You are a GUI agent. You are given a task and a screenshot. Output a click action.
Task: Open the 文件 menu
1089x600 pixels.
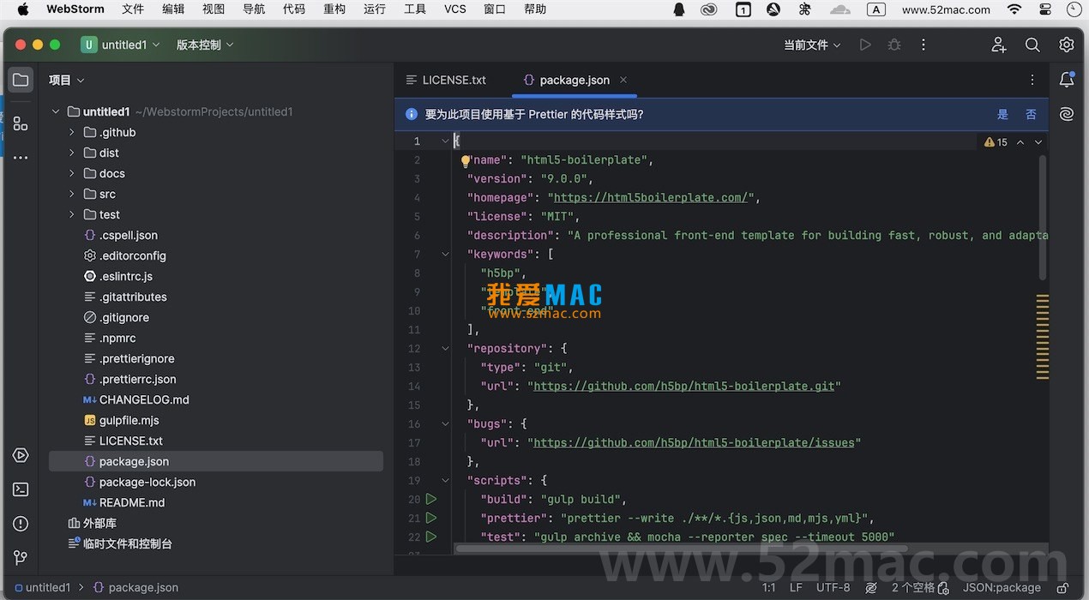pyautogui.click(x=133, y=9)
